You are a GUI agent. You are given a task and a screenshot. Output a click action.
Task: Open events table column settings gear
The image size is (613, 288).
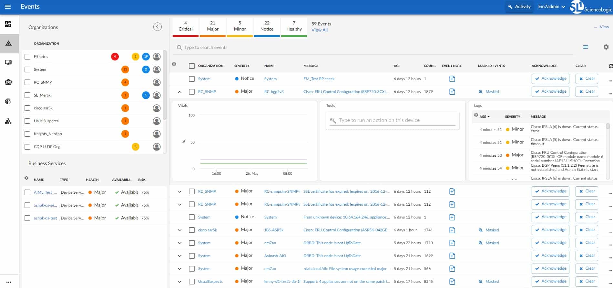click(x=174, y=64)
